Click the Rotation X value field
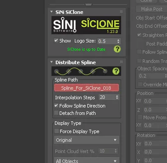Image resolution: width=167 pixels, height=163 pixels. (155, 152)
